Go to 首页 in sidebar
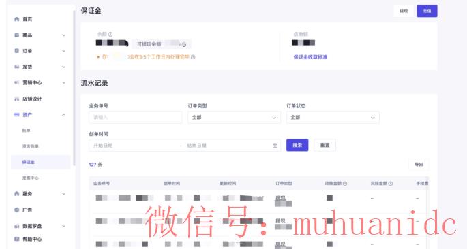Viewport: 467px width, 249px height. (x=27, y=19)
